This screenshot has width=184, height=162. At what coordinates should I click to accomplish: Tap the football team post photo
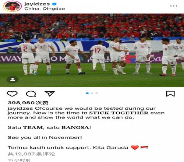tap(92, 50)
